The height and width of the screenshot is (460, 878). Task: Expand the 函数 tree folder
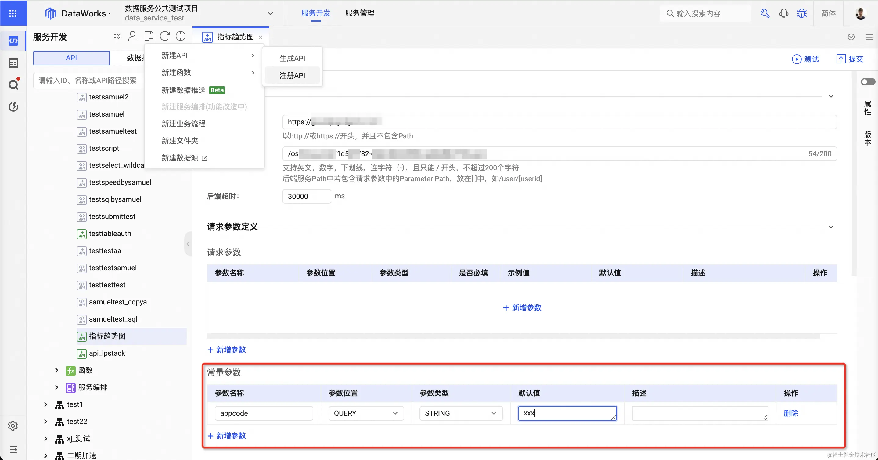point(56,370)
